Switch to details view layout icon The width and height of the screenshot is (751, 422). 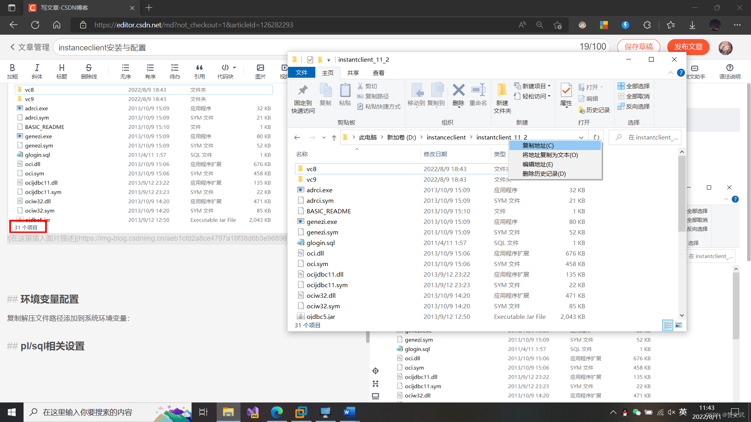(668, 325)
